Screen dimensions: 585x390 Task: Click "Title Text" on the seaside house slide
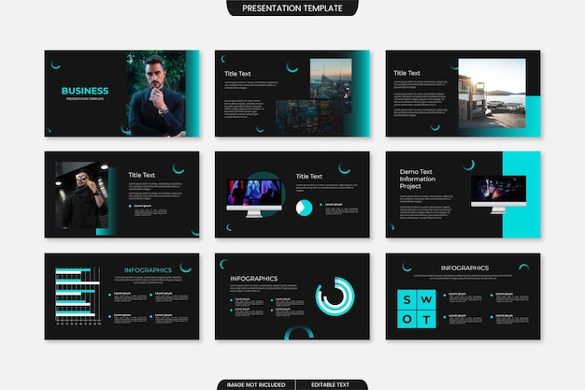click(x=407, y=73)
